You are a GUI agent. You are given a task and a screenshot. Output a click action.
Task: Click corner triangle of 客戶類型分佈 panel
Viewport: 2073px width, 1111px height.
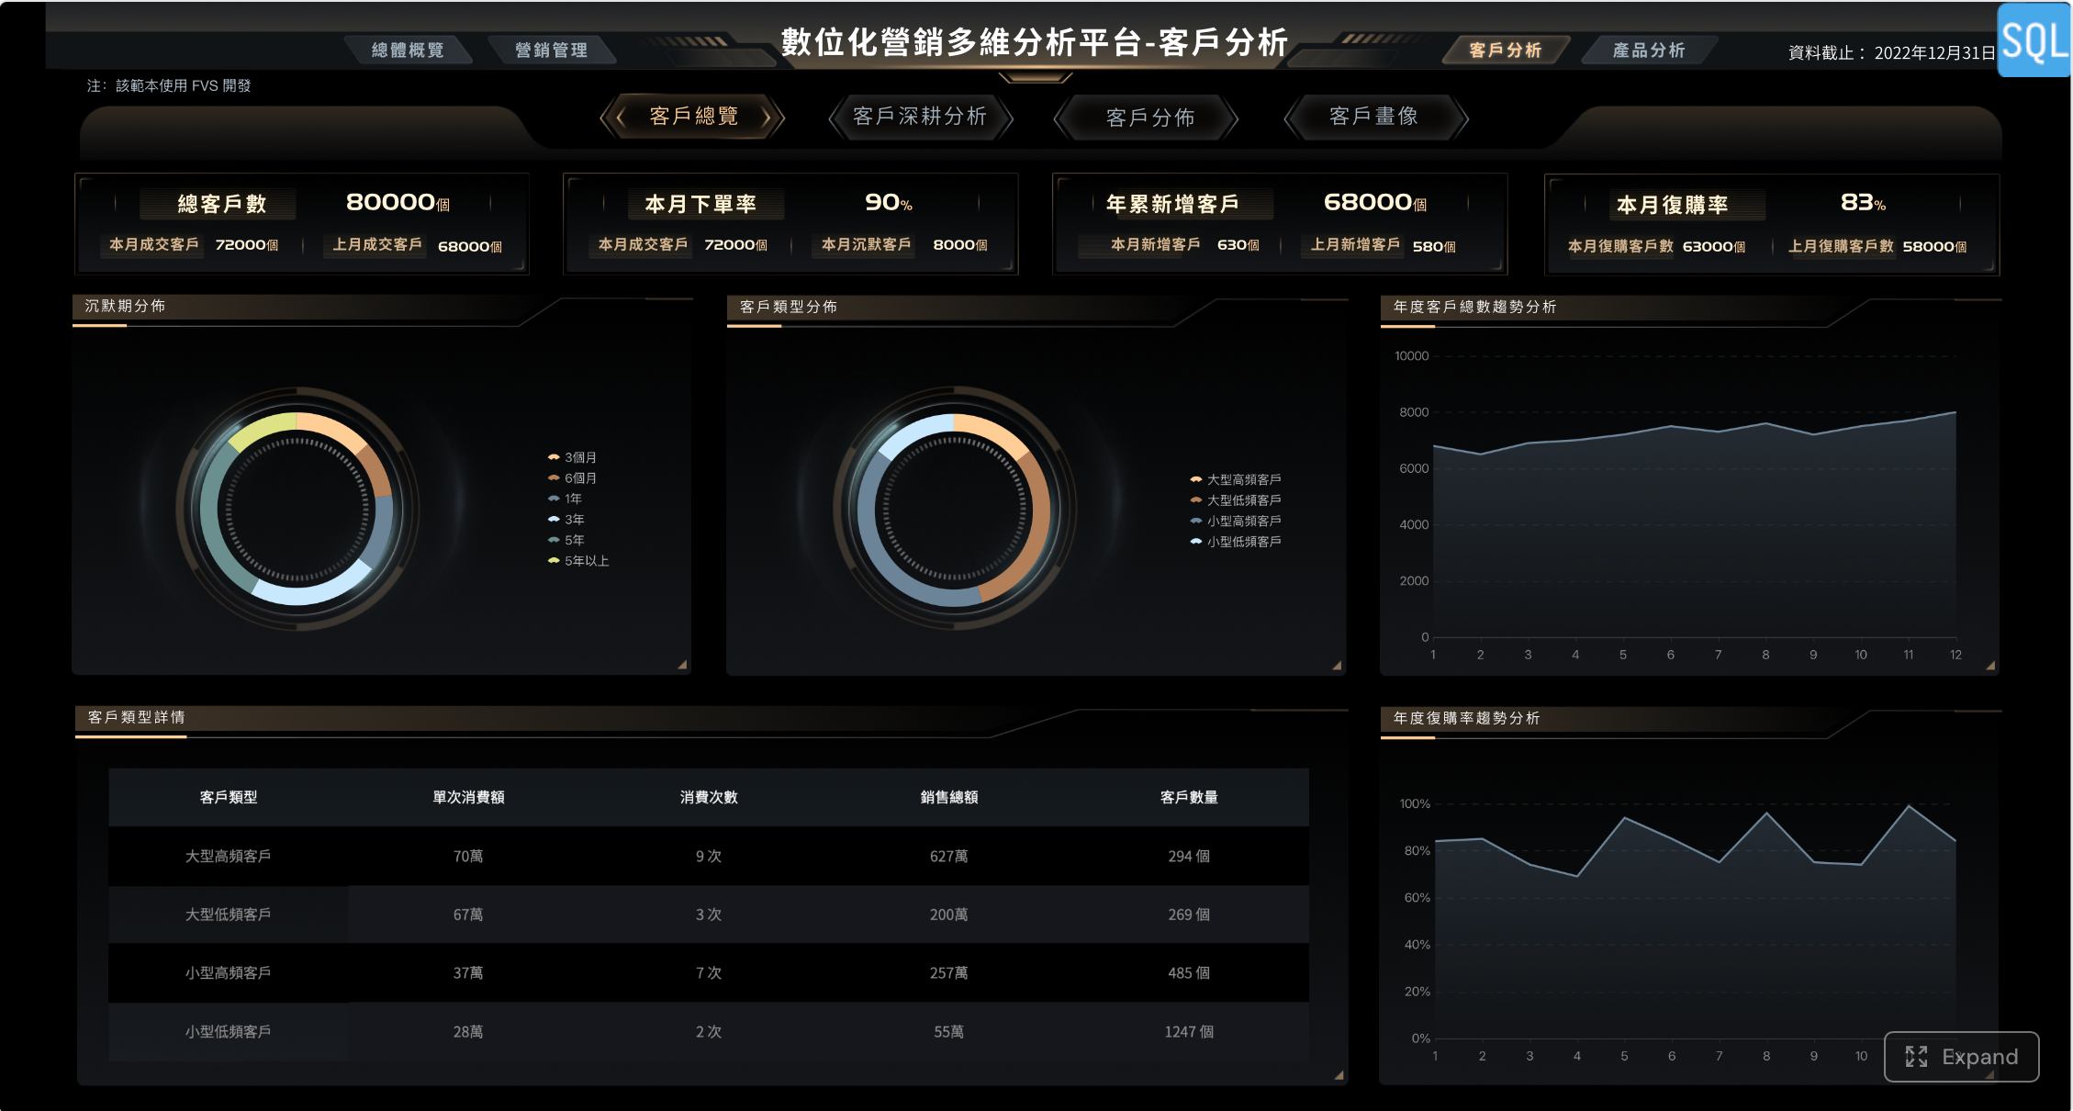[1338, 666]
